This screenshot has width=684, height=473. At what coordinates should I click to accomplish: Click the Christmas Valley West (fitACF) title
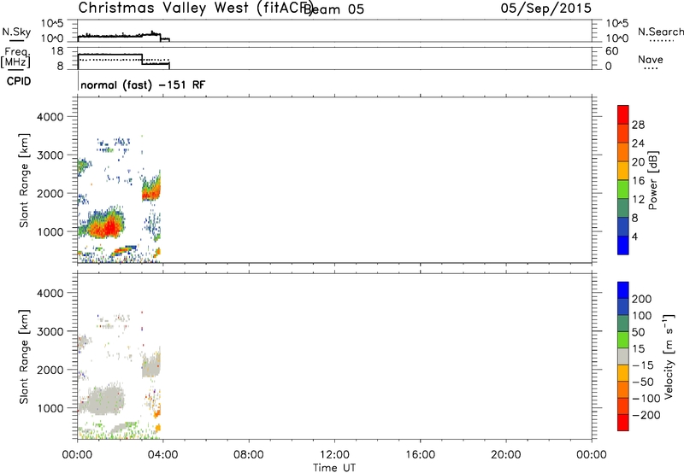pos(196,9)
